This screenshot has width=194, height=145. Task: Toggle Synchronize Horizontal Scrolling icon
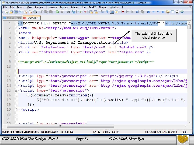pyautogui.click(x=96, y=12)
